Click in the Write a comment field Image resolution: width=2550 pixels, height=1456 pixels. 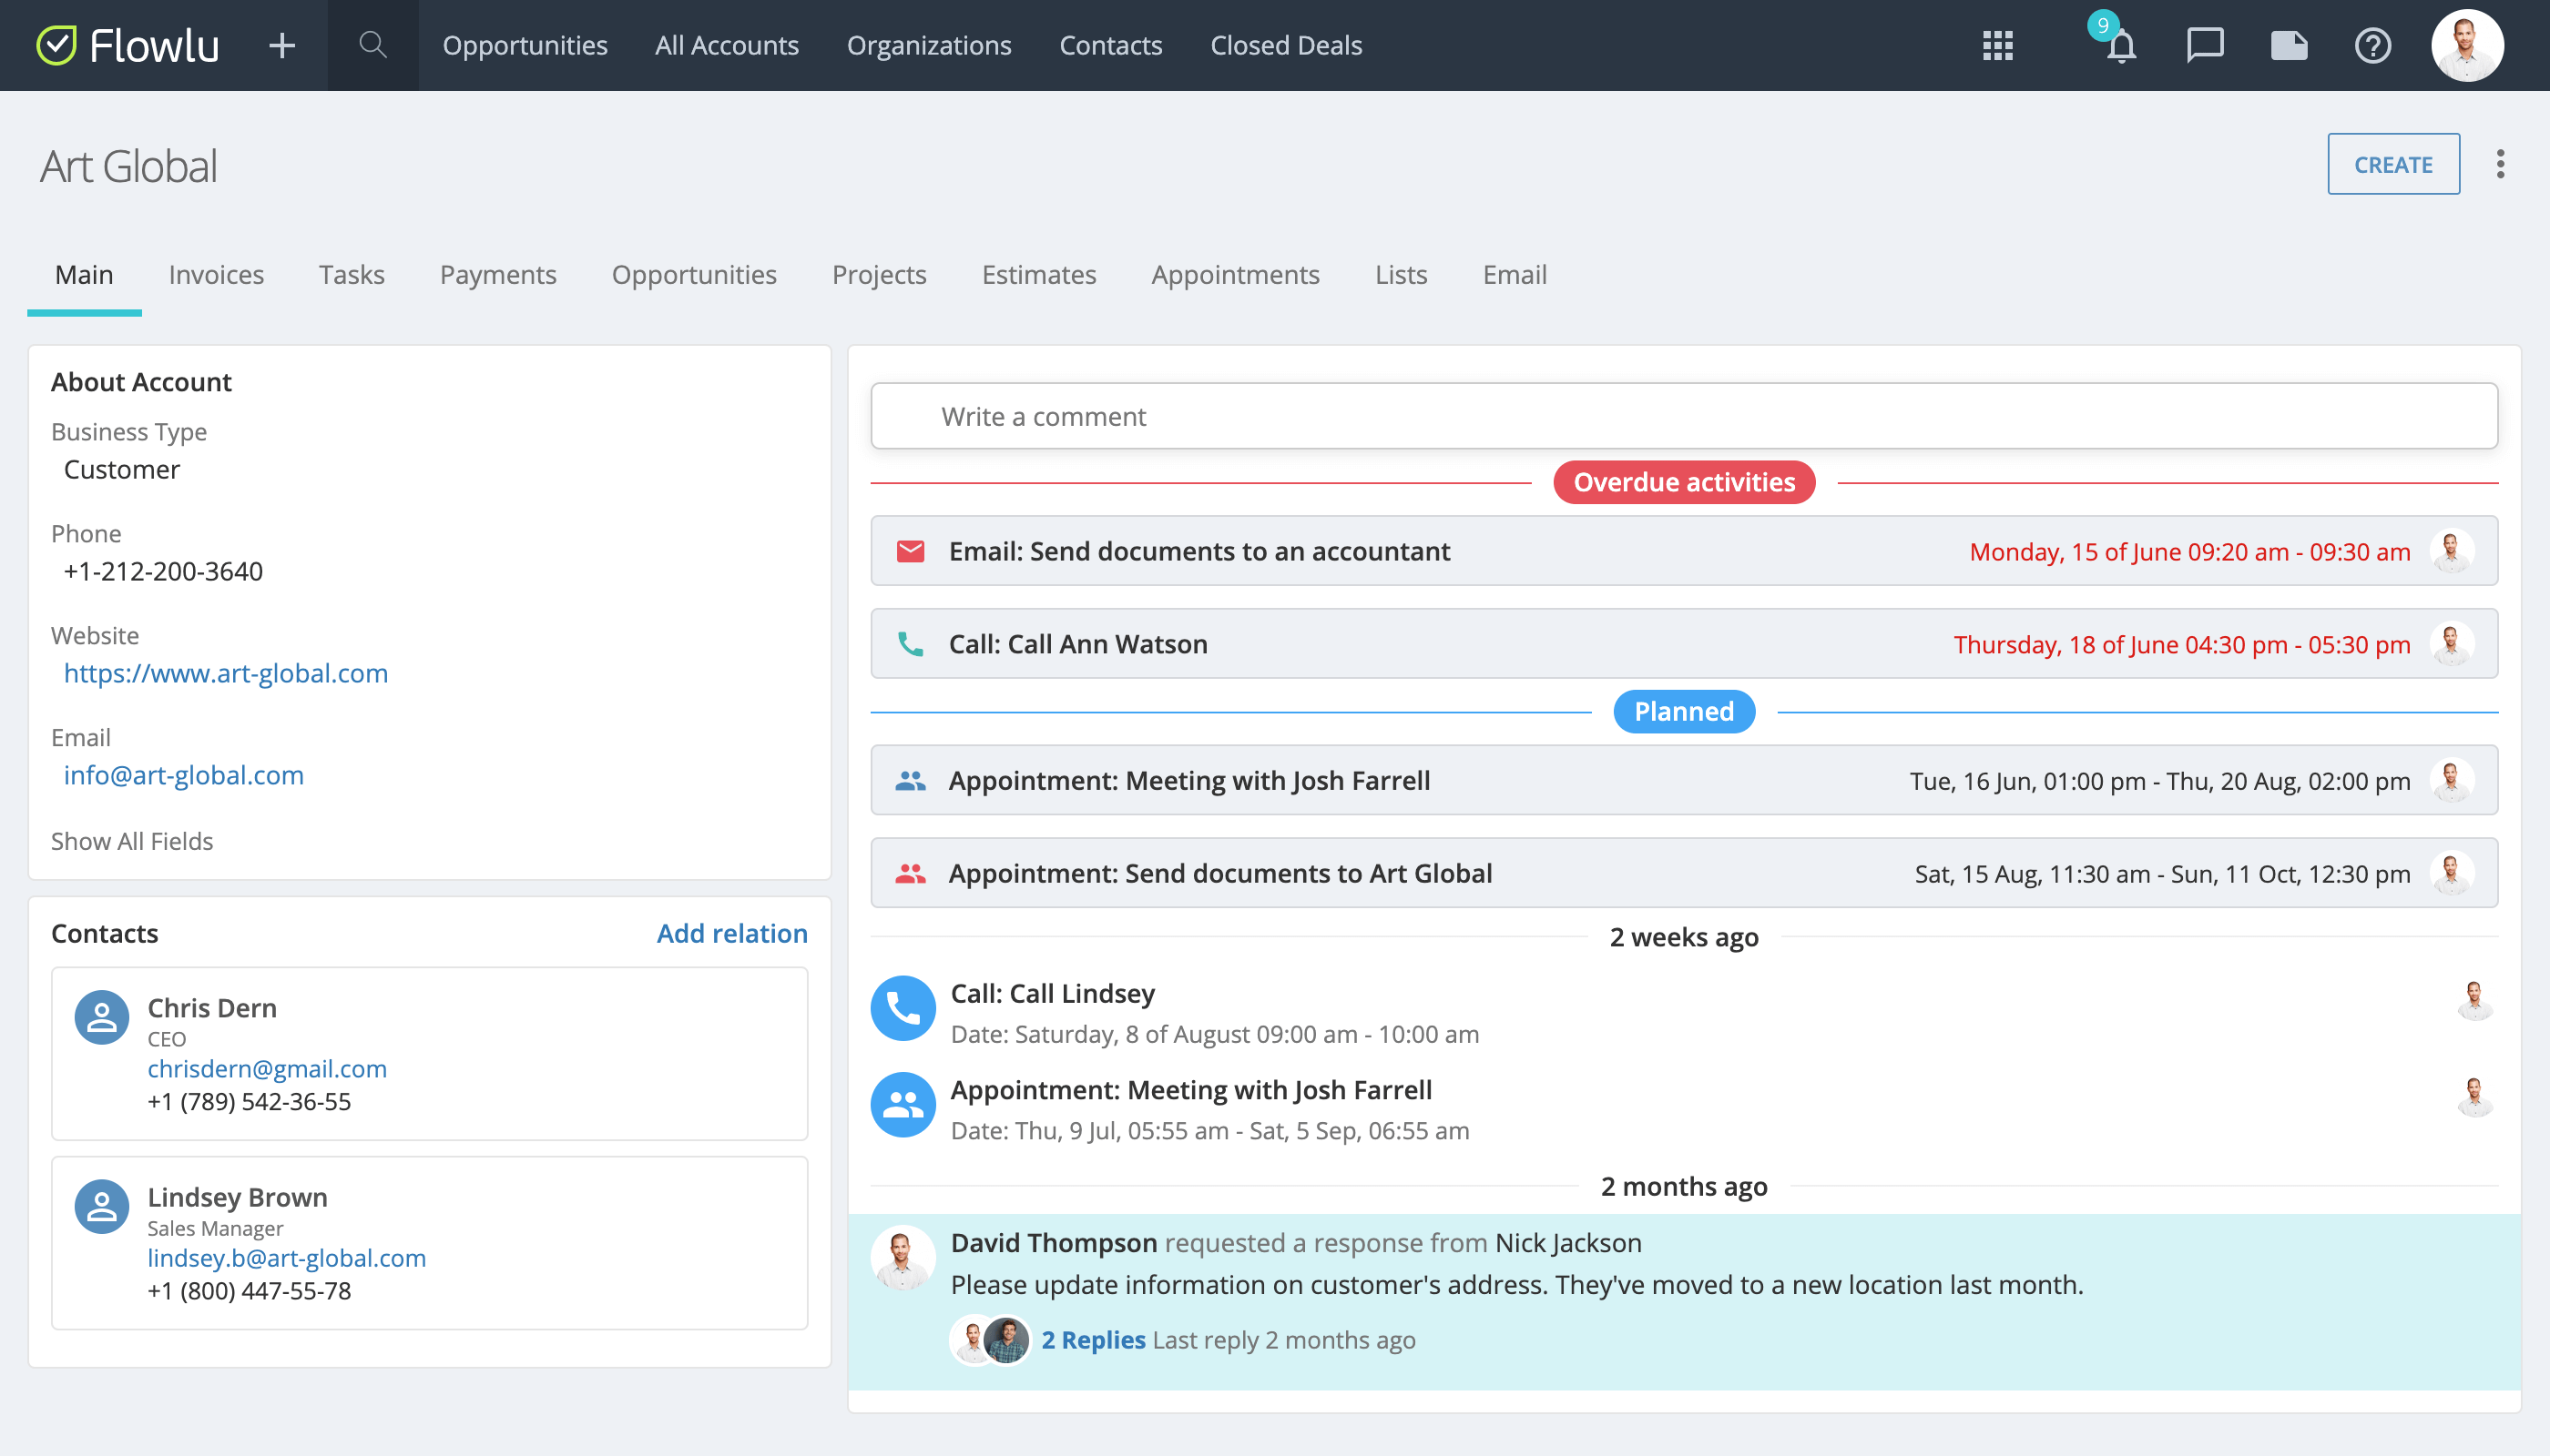(1683, 416)
